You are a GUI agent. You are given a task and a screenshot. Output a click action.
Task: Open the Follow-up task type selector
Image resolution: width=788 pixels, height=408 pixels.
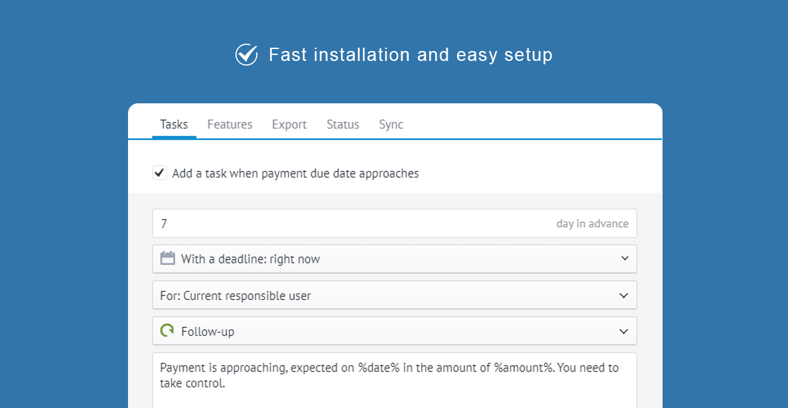point(394,331)
